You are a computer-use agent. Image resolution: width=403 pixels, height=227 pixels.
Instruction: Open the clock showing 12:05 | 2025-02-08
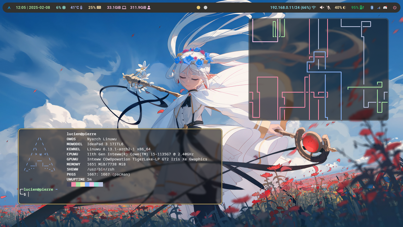33,8
